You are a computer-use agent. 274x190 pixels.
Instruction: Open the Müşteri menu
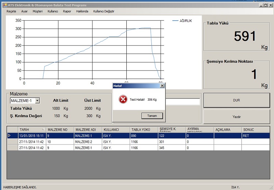click(38, 11)
